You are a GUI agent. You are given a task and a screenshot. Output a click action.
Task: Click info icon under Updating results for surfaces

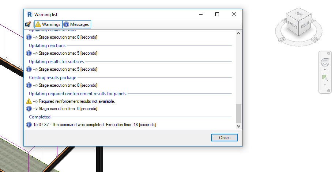pos(29,69)
